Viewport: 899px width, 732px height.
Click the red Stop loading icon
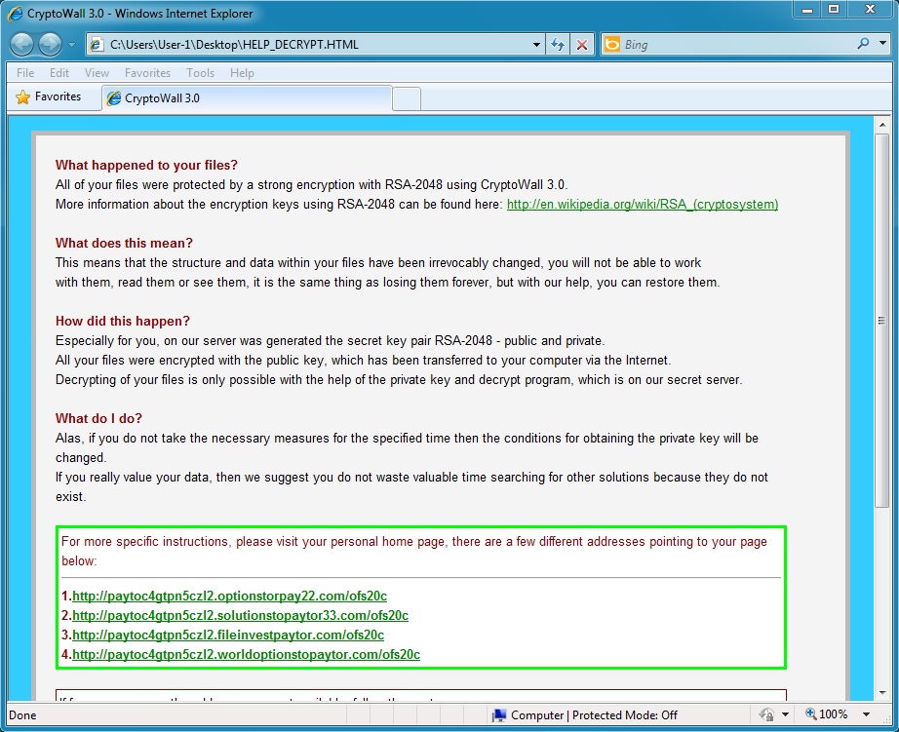pos(582,45)
